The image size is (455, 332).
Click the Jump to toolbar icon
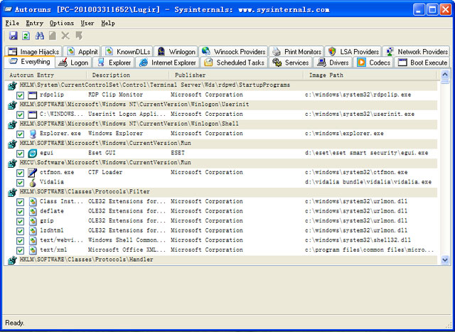(79, 36)
